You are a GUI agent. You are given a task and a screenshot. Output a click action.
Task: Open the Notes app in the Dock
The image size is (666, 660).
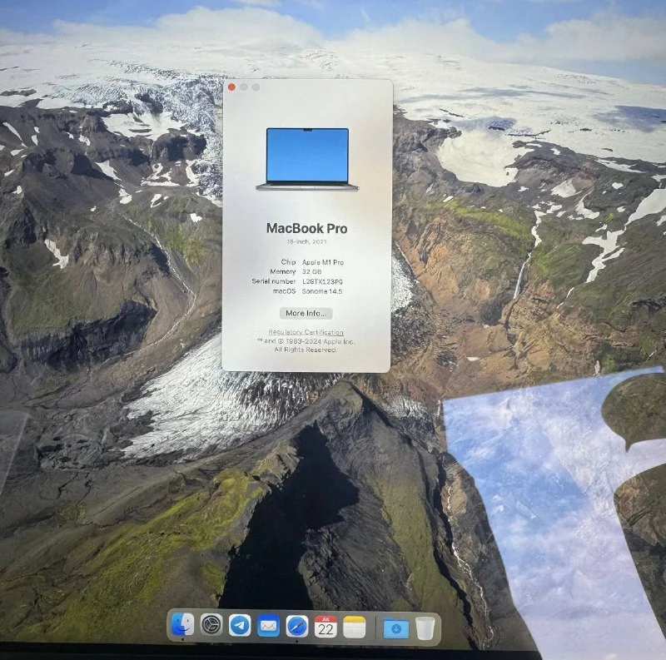(x=355, y=627)
